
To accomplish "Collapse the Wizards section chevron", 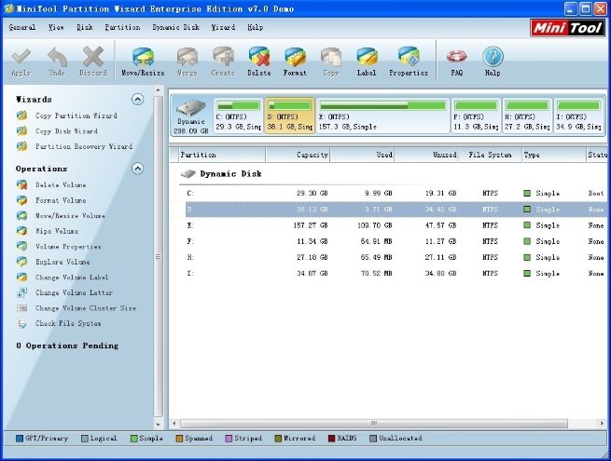I will tap(137, 100).
